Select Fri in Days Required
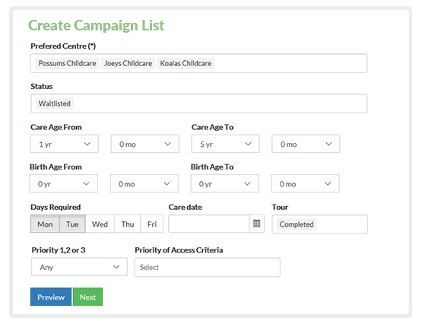This screenshot has height=324, width=422. coord(152,224)
